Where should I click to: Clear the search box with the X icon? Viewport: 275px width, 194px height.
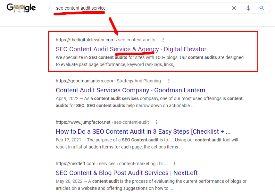[234, 8]
